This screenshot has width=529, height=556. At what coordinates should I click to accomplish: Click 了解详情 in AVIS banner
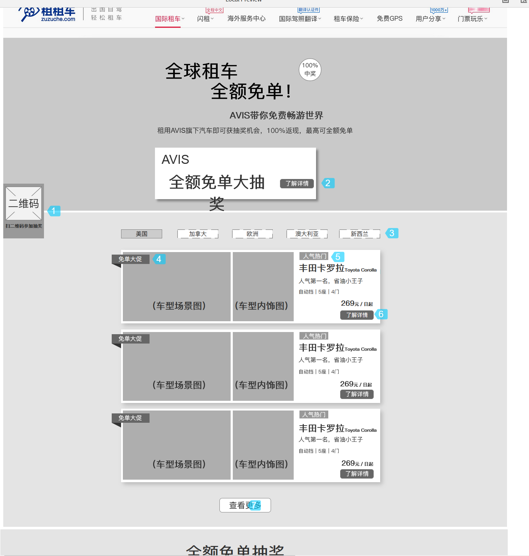(x=297, y=184)
